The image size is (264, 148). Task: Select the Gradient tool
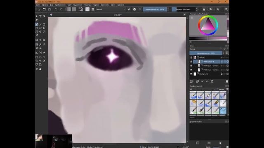click(x=37, y=44)
